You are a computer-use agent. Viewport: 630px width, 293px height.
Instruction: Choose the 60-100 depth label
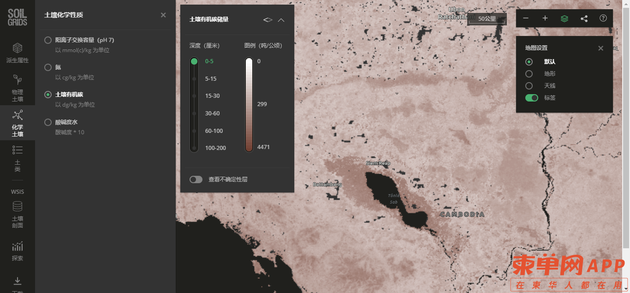pyautogui.click(x=214, y=131)
